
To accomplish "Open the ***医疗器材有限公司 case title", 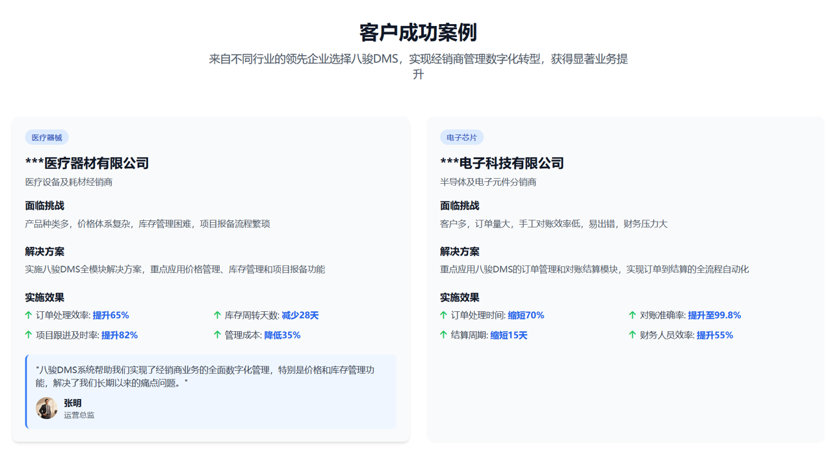I will [x=87, y=163].
